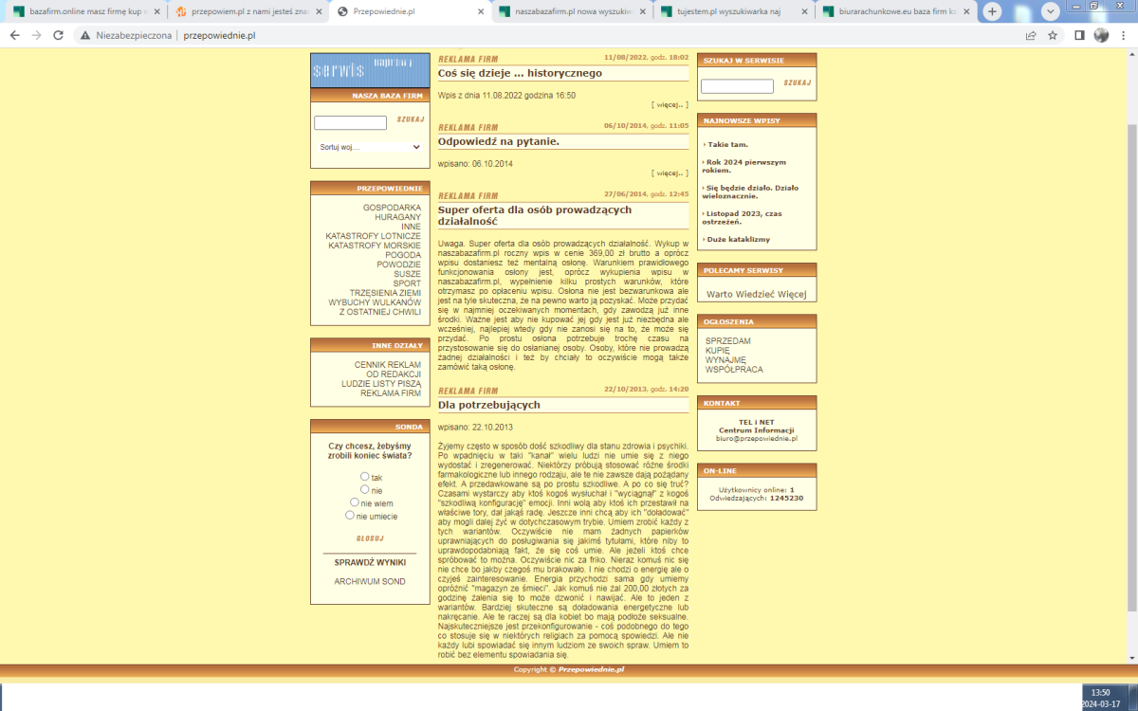This screenshot has height=711, width=1138.
Task: Select the 'nie wiem' poll option
Action: click(x=355, y=502)
